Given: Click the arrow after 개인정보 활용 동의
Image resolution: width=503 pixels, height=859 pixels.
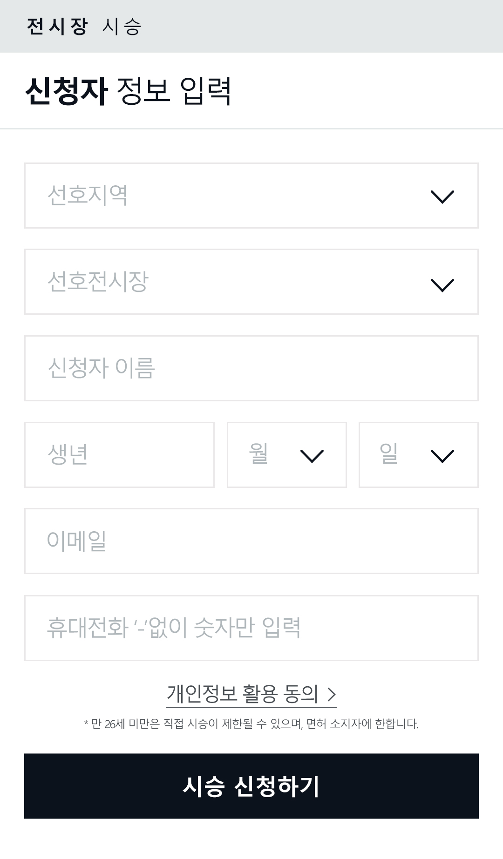Looking at the screenshot, I should [x=332, y=694].
